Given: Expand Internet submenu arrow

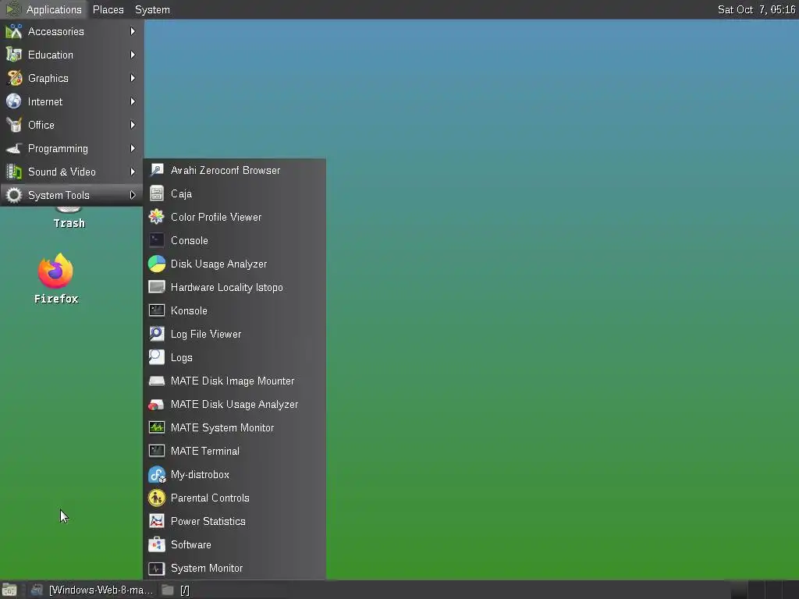Looking at the screenshot, I should point(133,102).
